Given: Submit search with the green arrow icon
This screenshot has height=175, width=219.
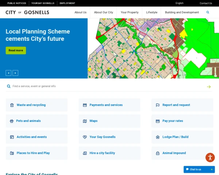Looking at the screenshot, I should [209, 87].
